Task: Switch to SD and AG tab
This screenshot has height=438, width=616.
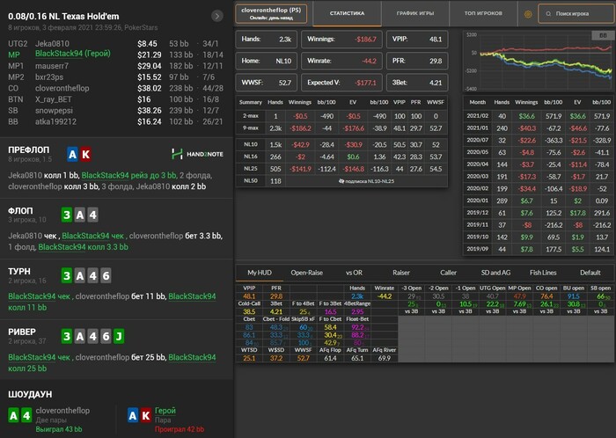Action: (x=495, y=273)
